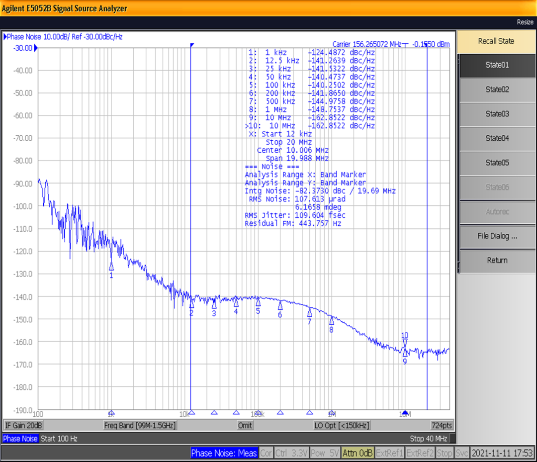Click the Return softkey
The height and width of the screenshot is (462, 537).
tap(497, 261)
